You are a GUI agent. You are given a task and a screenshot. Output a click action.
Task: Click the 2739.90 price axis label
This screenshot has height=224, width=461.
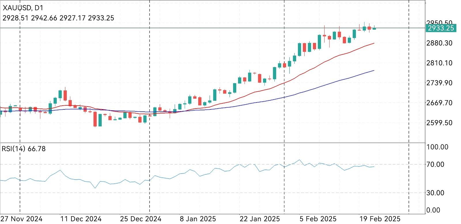[439, 83]
